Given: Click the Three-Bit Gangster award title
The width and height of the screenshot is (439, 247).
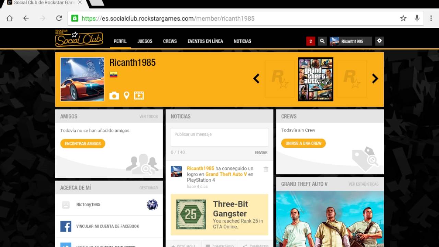Looking at the screenshot, I should 230,209.
